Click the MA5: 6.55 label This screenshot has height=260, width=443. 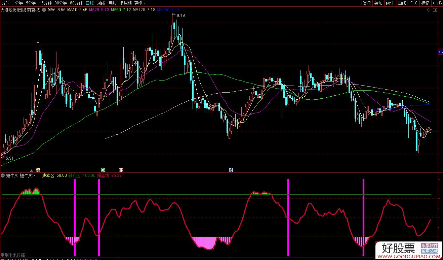[56, 10]
